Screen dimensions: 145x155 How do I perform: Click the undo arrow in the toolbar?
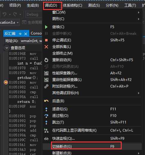point(5,14)
